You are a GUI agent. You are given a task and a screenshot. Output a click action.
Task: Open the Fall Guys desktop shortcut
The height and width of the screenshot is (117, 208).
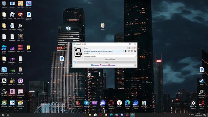(x=29, y=4)
